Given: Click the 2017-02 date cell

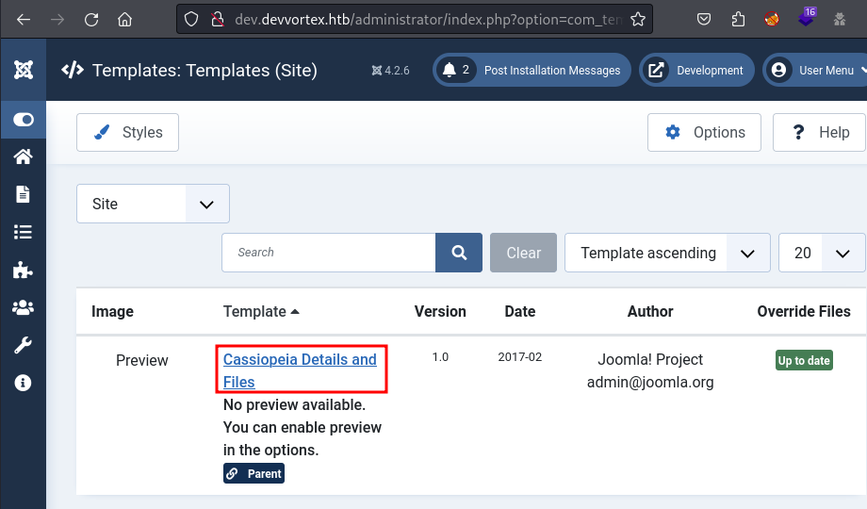Looking at the screenshot, I should (x=520, y=357).
